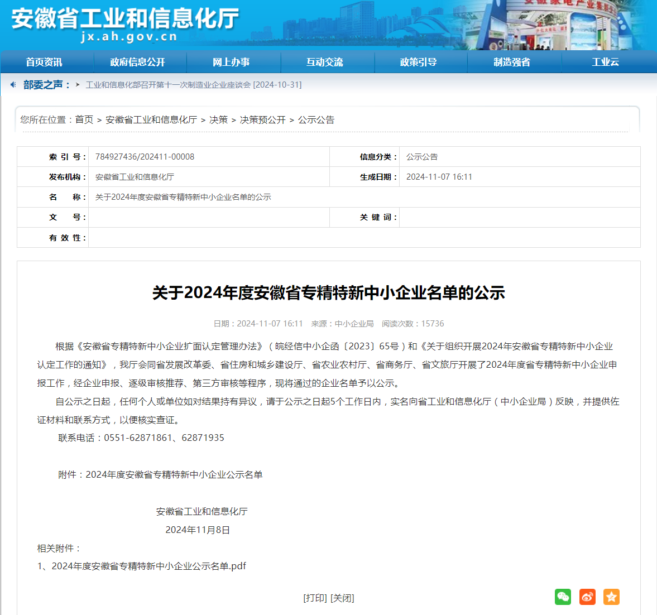Click the speaker icon beside 部委之声
This screenshot has width=657, height=615.
(13, 85)
